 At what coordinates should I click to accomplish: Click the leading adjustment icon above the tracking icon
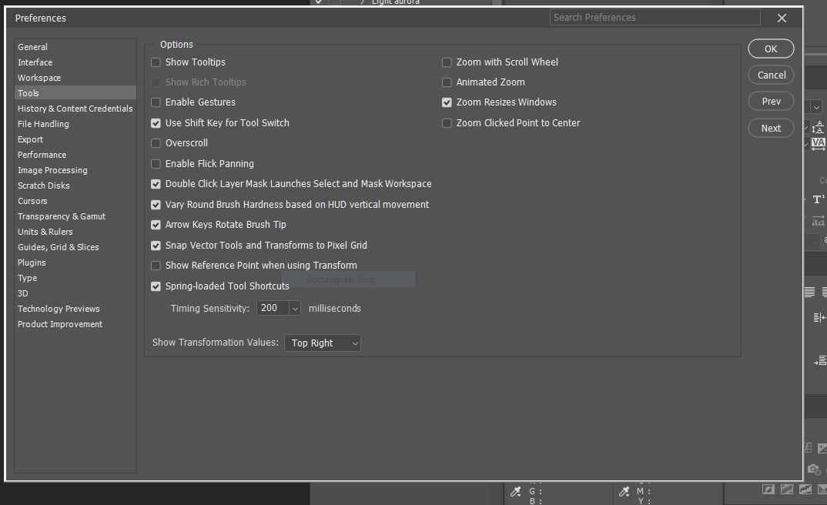(819, 127)
